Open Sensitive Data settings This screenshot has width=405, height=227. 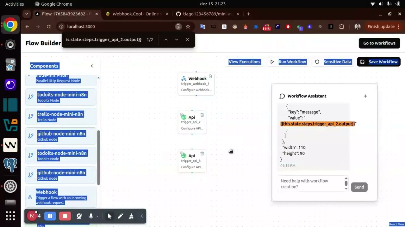point(333,62)
